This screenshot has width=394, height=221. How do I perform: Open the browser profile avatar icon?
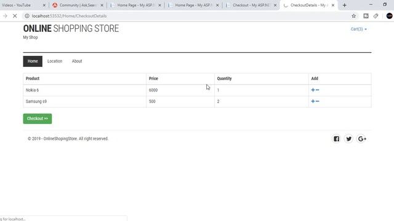point(389,16)
